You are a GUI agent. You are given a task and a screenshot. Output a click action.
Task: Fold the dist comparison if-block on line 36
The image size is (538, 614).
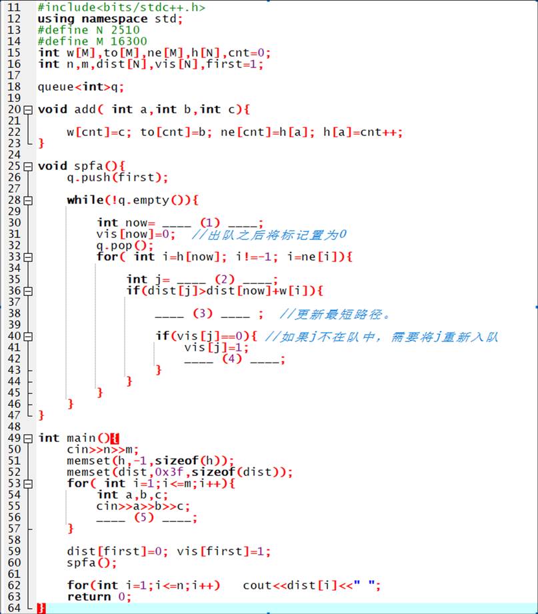click(27, 291)
